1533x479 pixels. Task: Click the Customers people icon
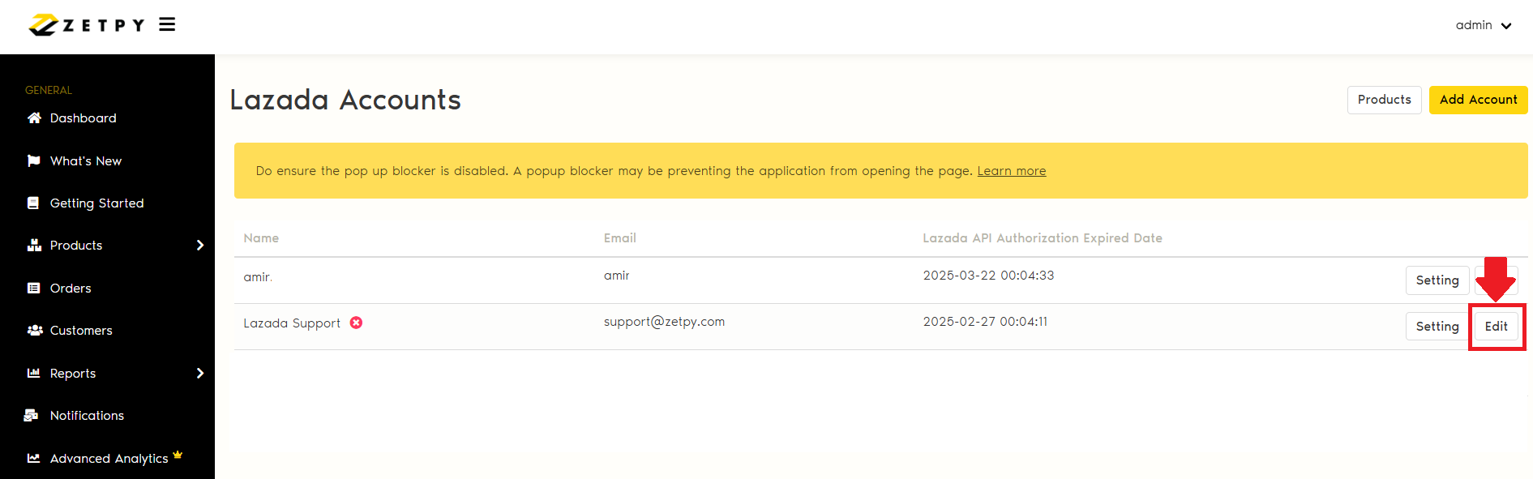click(35, 330)
